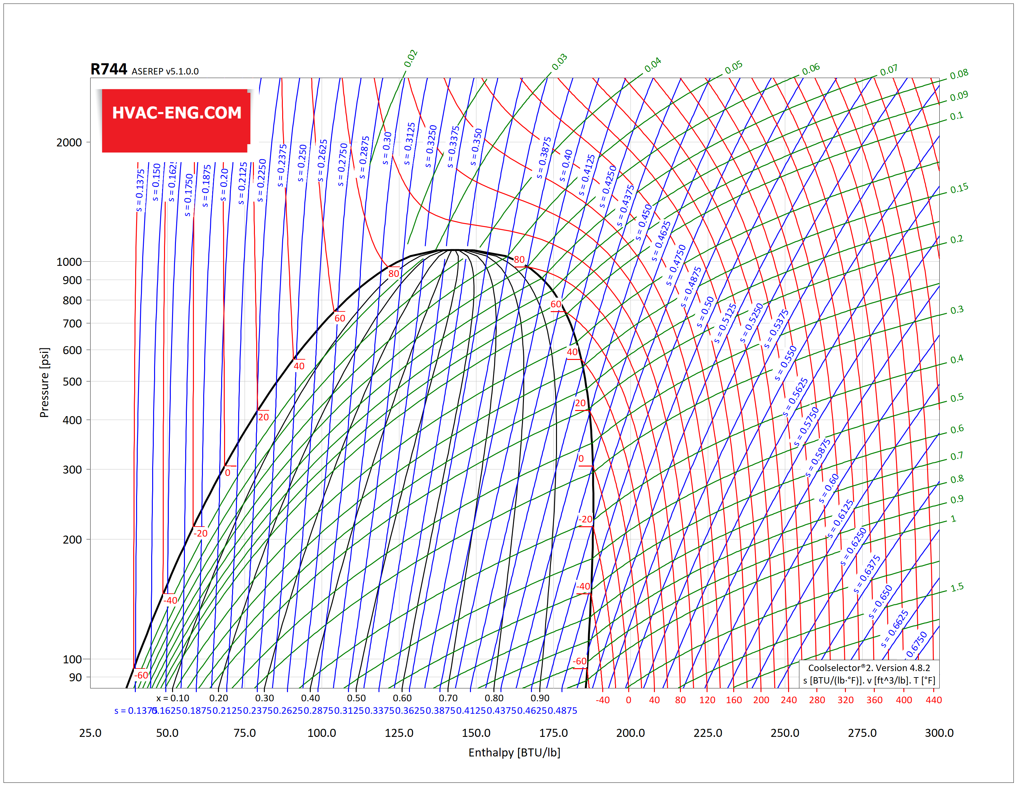Screen dimensions: 1017x786
Task: Click the s = 0.1375 entropy line label
Action: [140, 190]
